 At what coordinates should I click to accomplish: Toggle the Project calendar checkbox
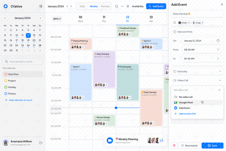coord(6,81)
